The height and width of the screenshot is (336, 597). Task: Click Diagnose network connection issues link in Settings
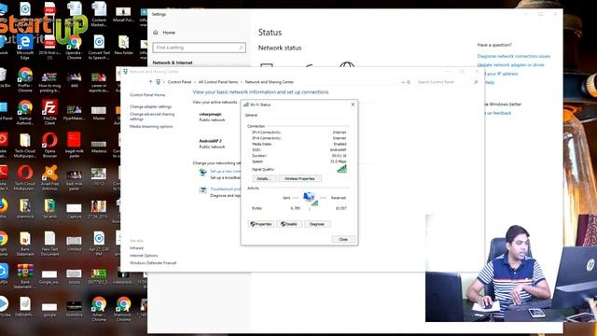click(514, 56)
